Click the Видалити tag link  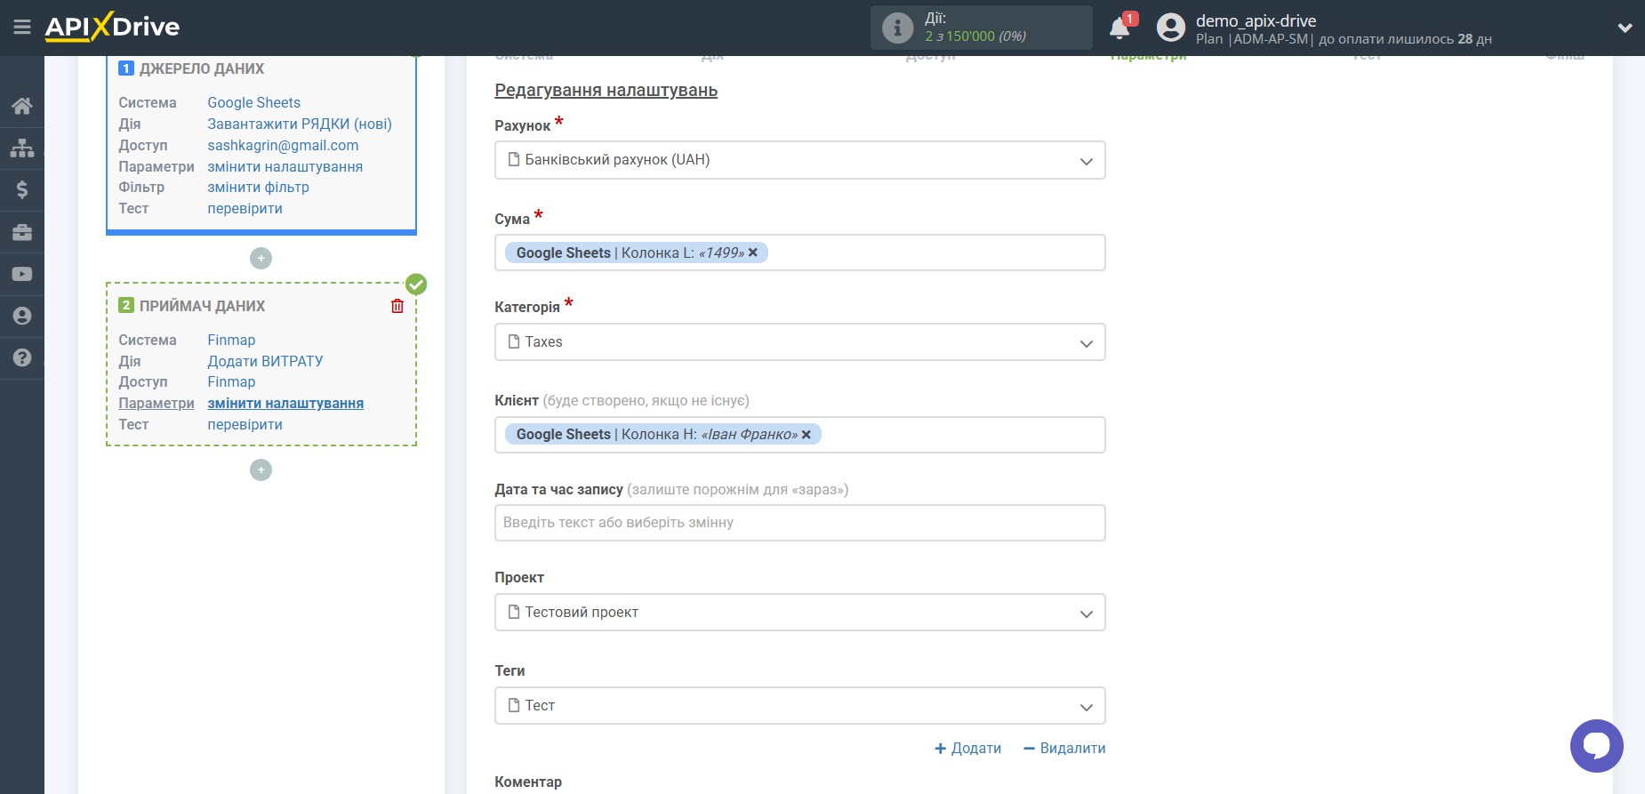[1064, 749]
